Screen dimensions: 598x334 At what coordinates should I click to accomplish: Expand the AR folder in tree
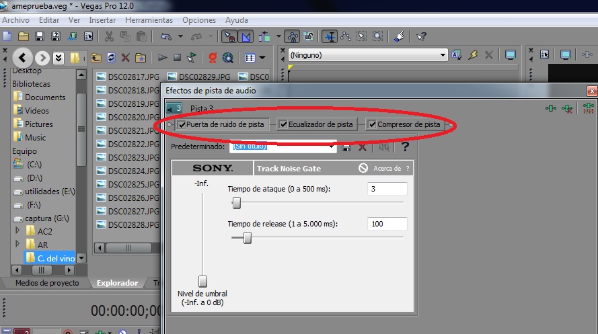17,244
